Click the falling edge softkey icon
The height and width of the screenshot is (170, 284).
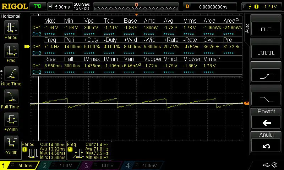tap(266, 98)
